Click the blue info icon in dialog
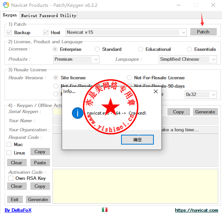Screen dimensions: 222x214 click(x=77, y=113)
